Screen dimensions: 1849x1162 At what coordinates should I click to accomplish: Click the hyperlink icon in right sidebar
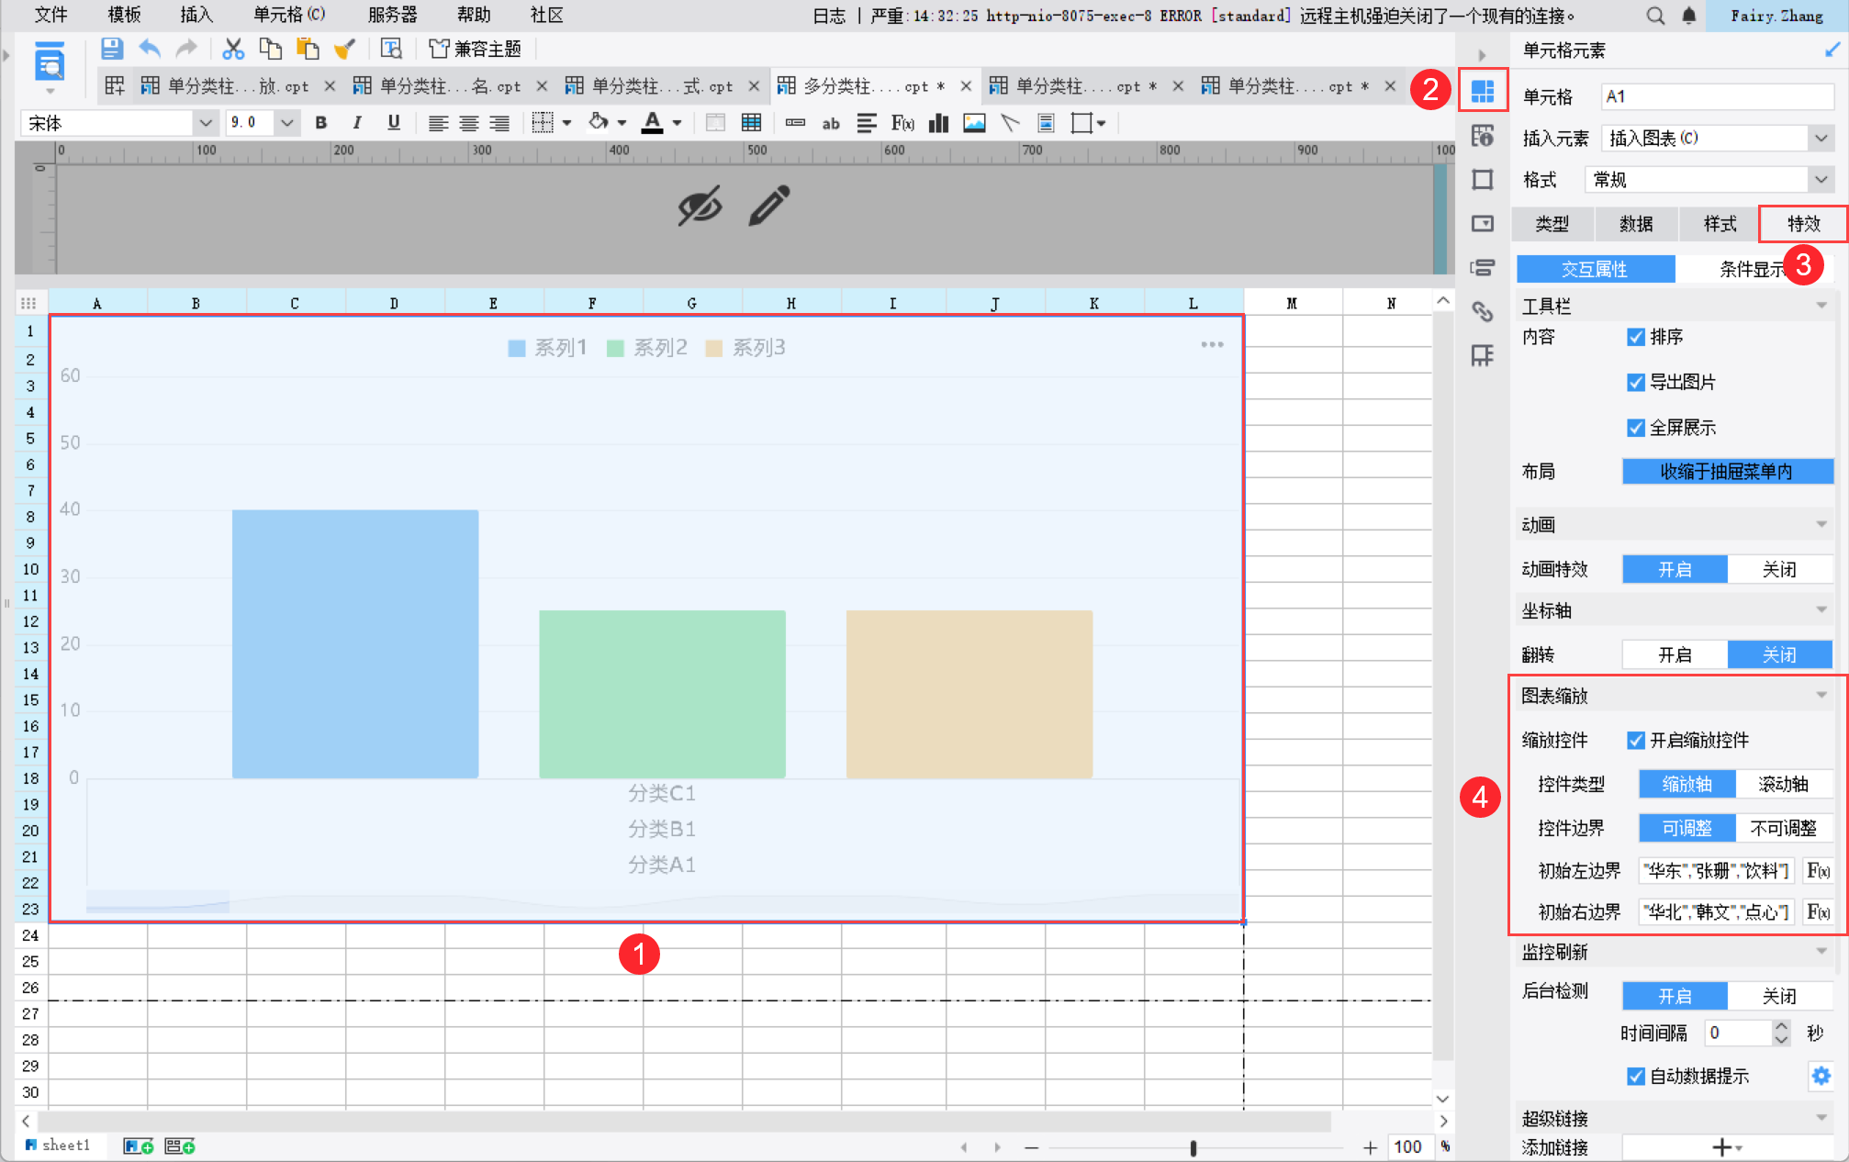coord(1482,311)
